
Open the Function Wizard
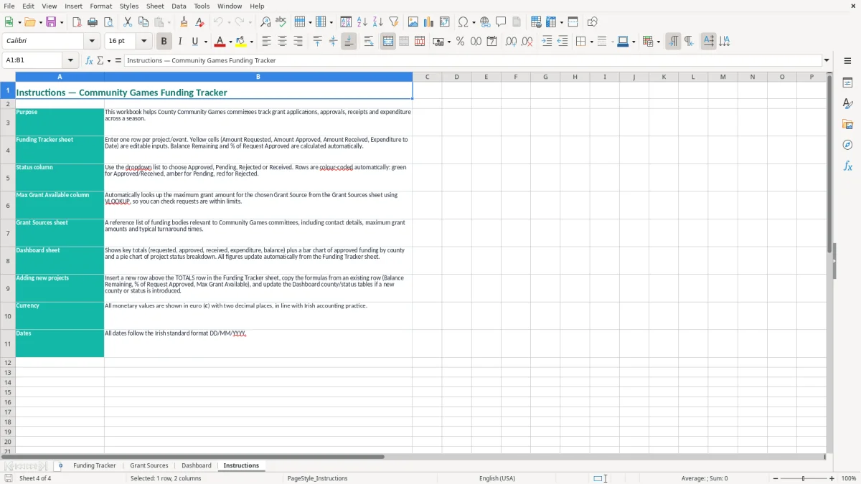(89, 61)
